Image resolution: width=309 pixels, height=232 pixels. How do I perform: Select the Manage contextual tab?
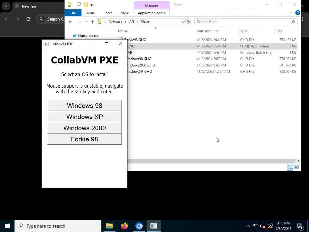coord(151,5)
